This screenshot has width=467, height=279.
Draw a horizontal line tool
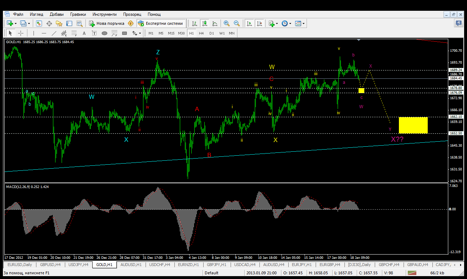coord(44,33)
